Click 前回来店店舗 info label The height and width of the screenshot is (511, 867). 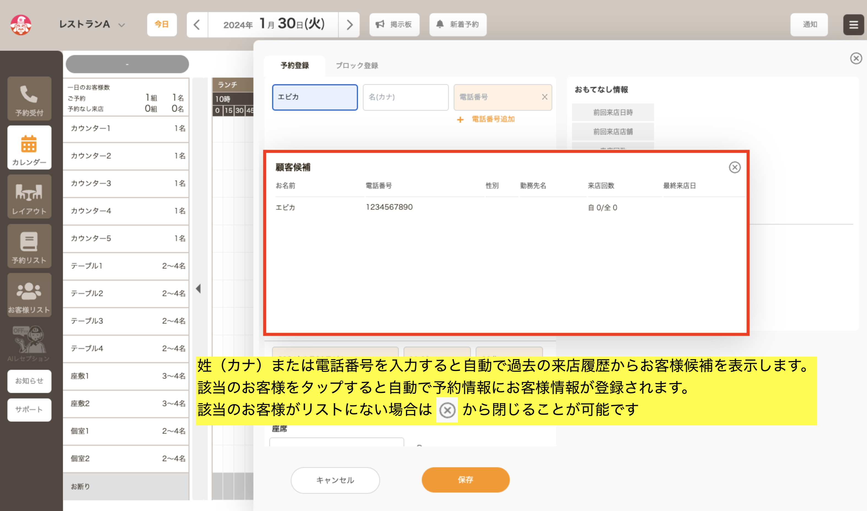pyautogui.click(x=612, y=132)
